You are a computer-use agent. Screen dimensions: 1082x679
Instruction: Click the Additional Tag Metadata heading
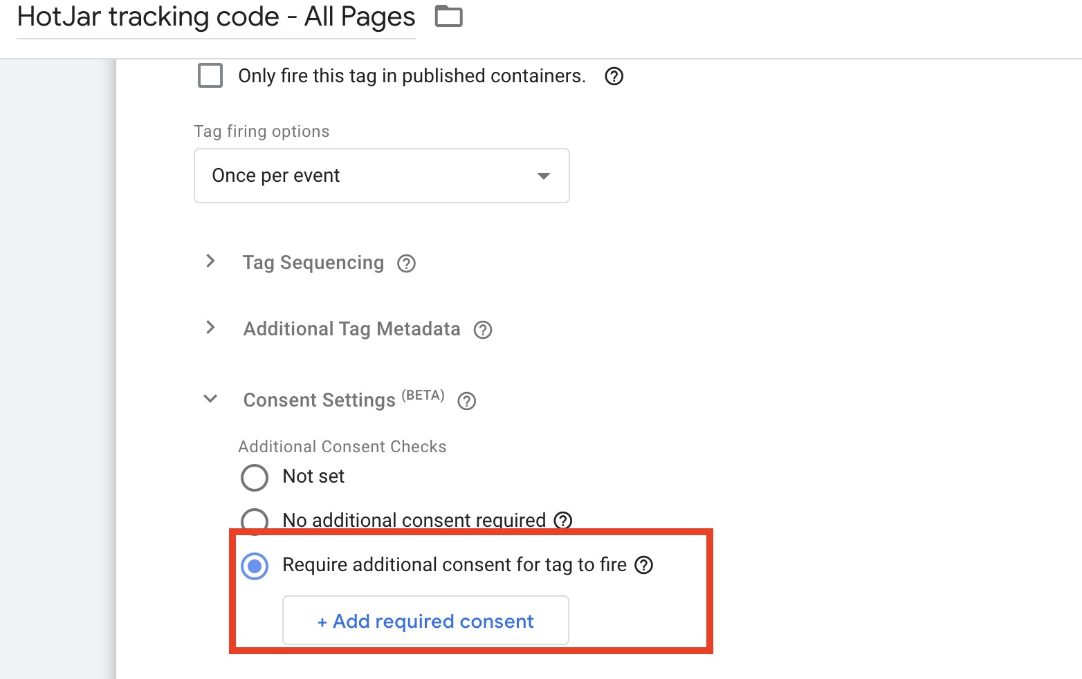pos(351,329)
